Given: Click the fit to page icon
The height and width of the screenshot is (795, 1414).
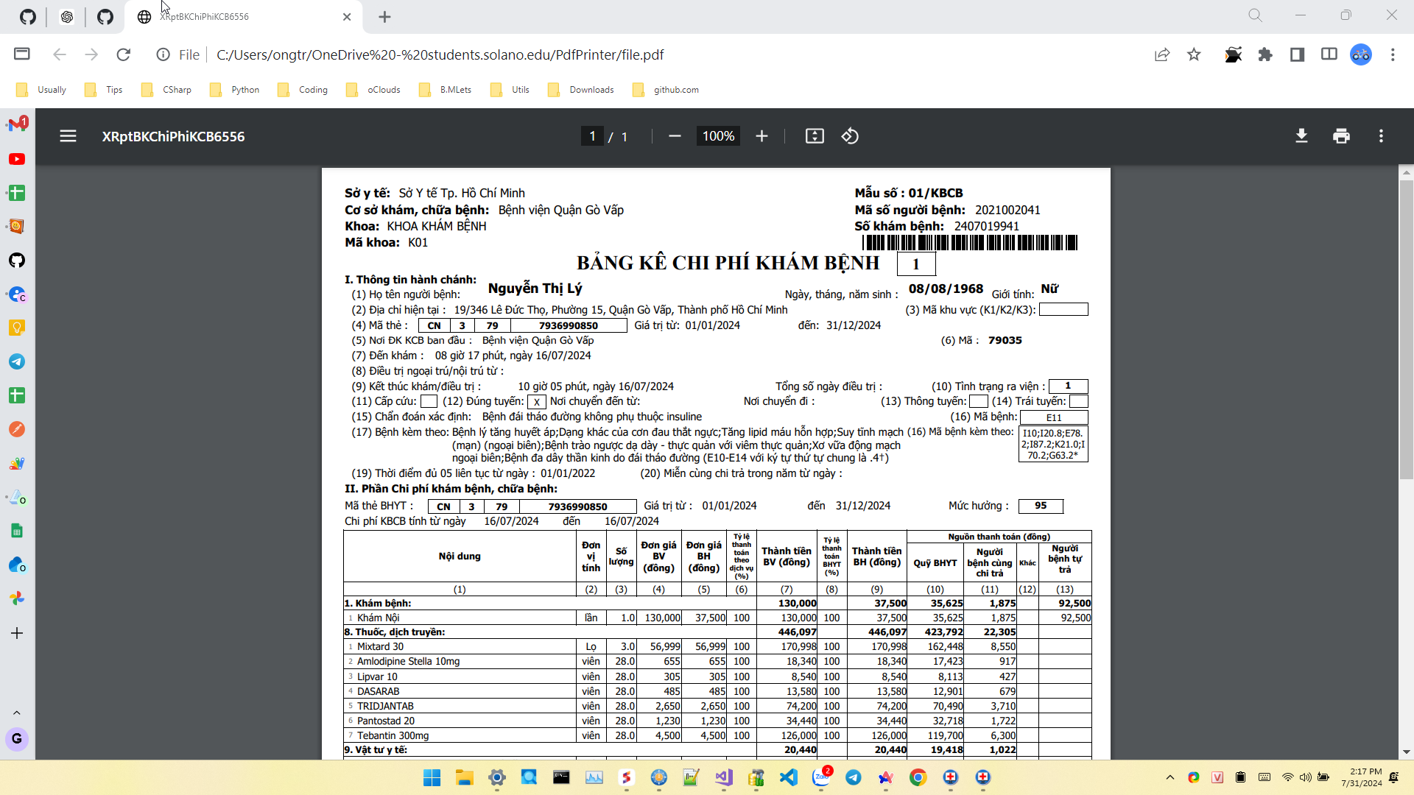Looking at the screenshot, I should click(815, 136).
